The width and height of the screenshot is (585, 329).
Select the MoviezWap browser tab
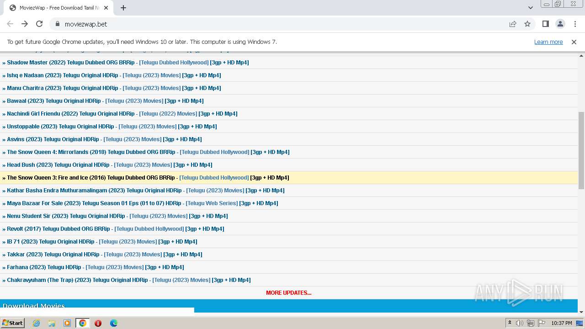59,8
